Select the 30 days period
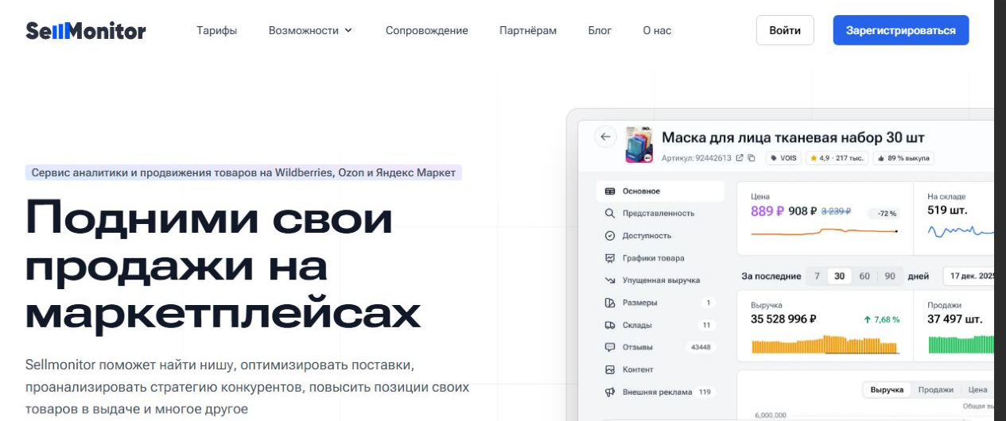The height and width of the screenshot is (421, 1006). click(x=839, y=276)
